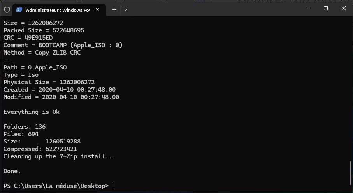Click the empty title bar area
The image size is (353, 193).
click(214, 9)
